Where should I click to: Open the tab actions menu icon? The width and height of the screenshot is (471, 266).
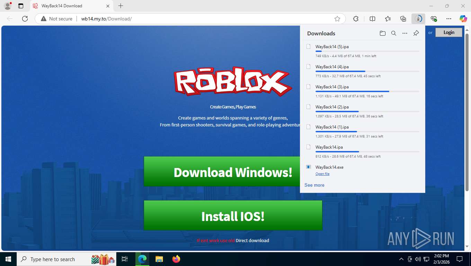coord(21,6)
